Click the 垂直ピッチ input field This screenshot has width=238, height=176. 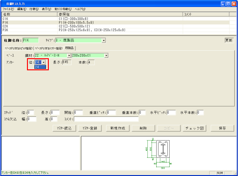click(111, 113)
